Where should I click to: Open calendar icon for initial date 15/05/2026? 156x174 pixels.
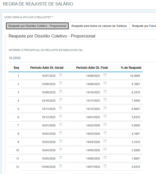61,157
